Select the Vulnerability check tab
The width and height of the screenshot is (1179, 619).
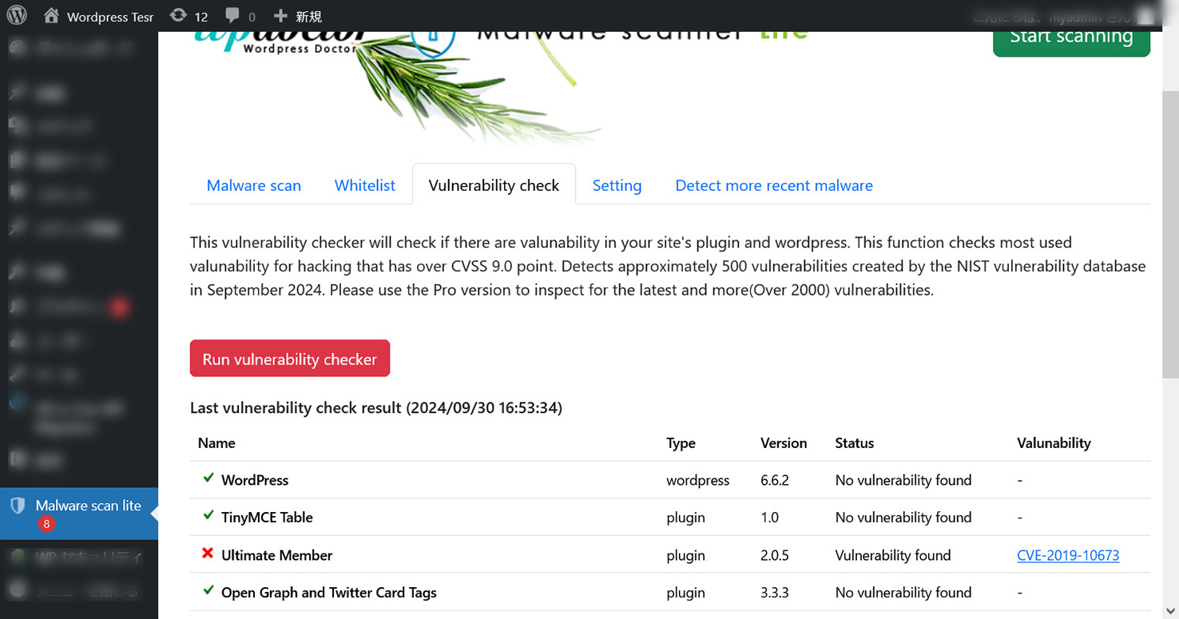[x=494, y=185]
